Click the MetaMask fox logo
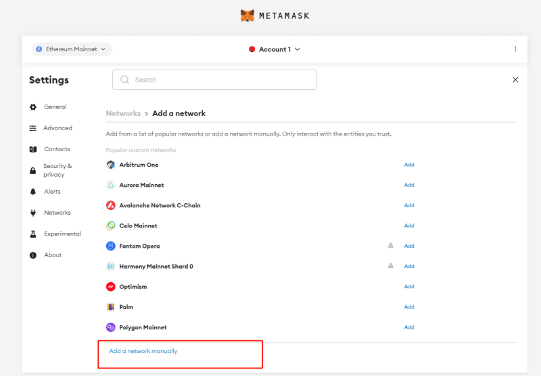541x376 pixels. (x=248, y=16)
